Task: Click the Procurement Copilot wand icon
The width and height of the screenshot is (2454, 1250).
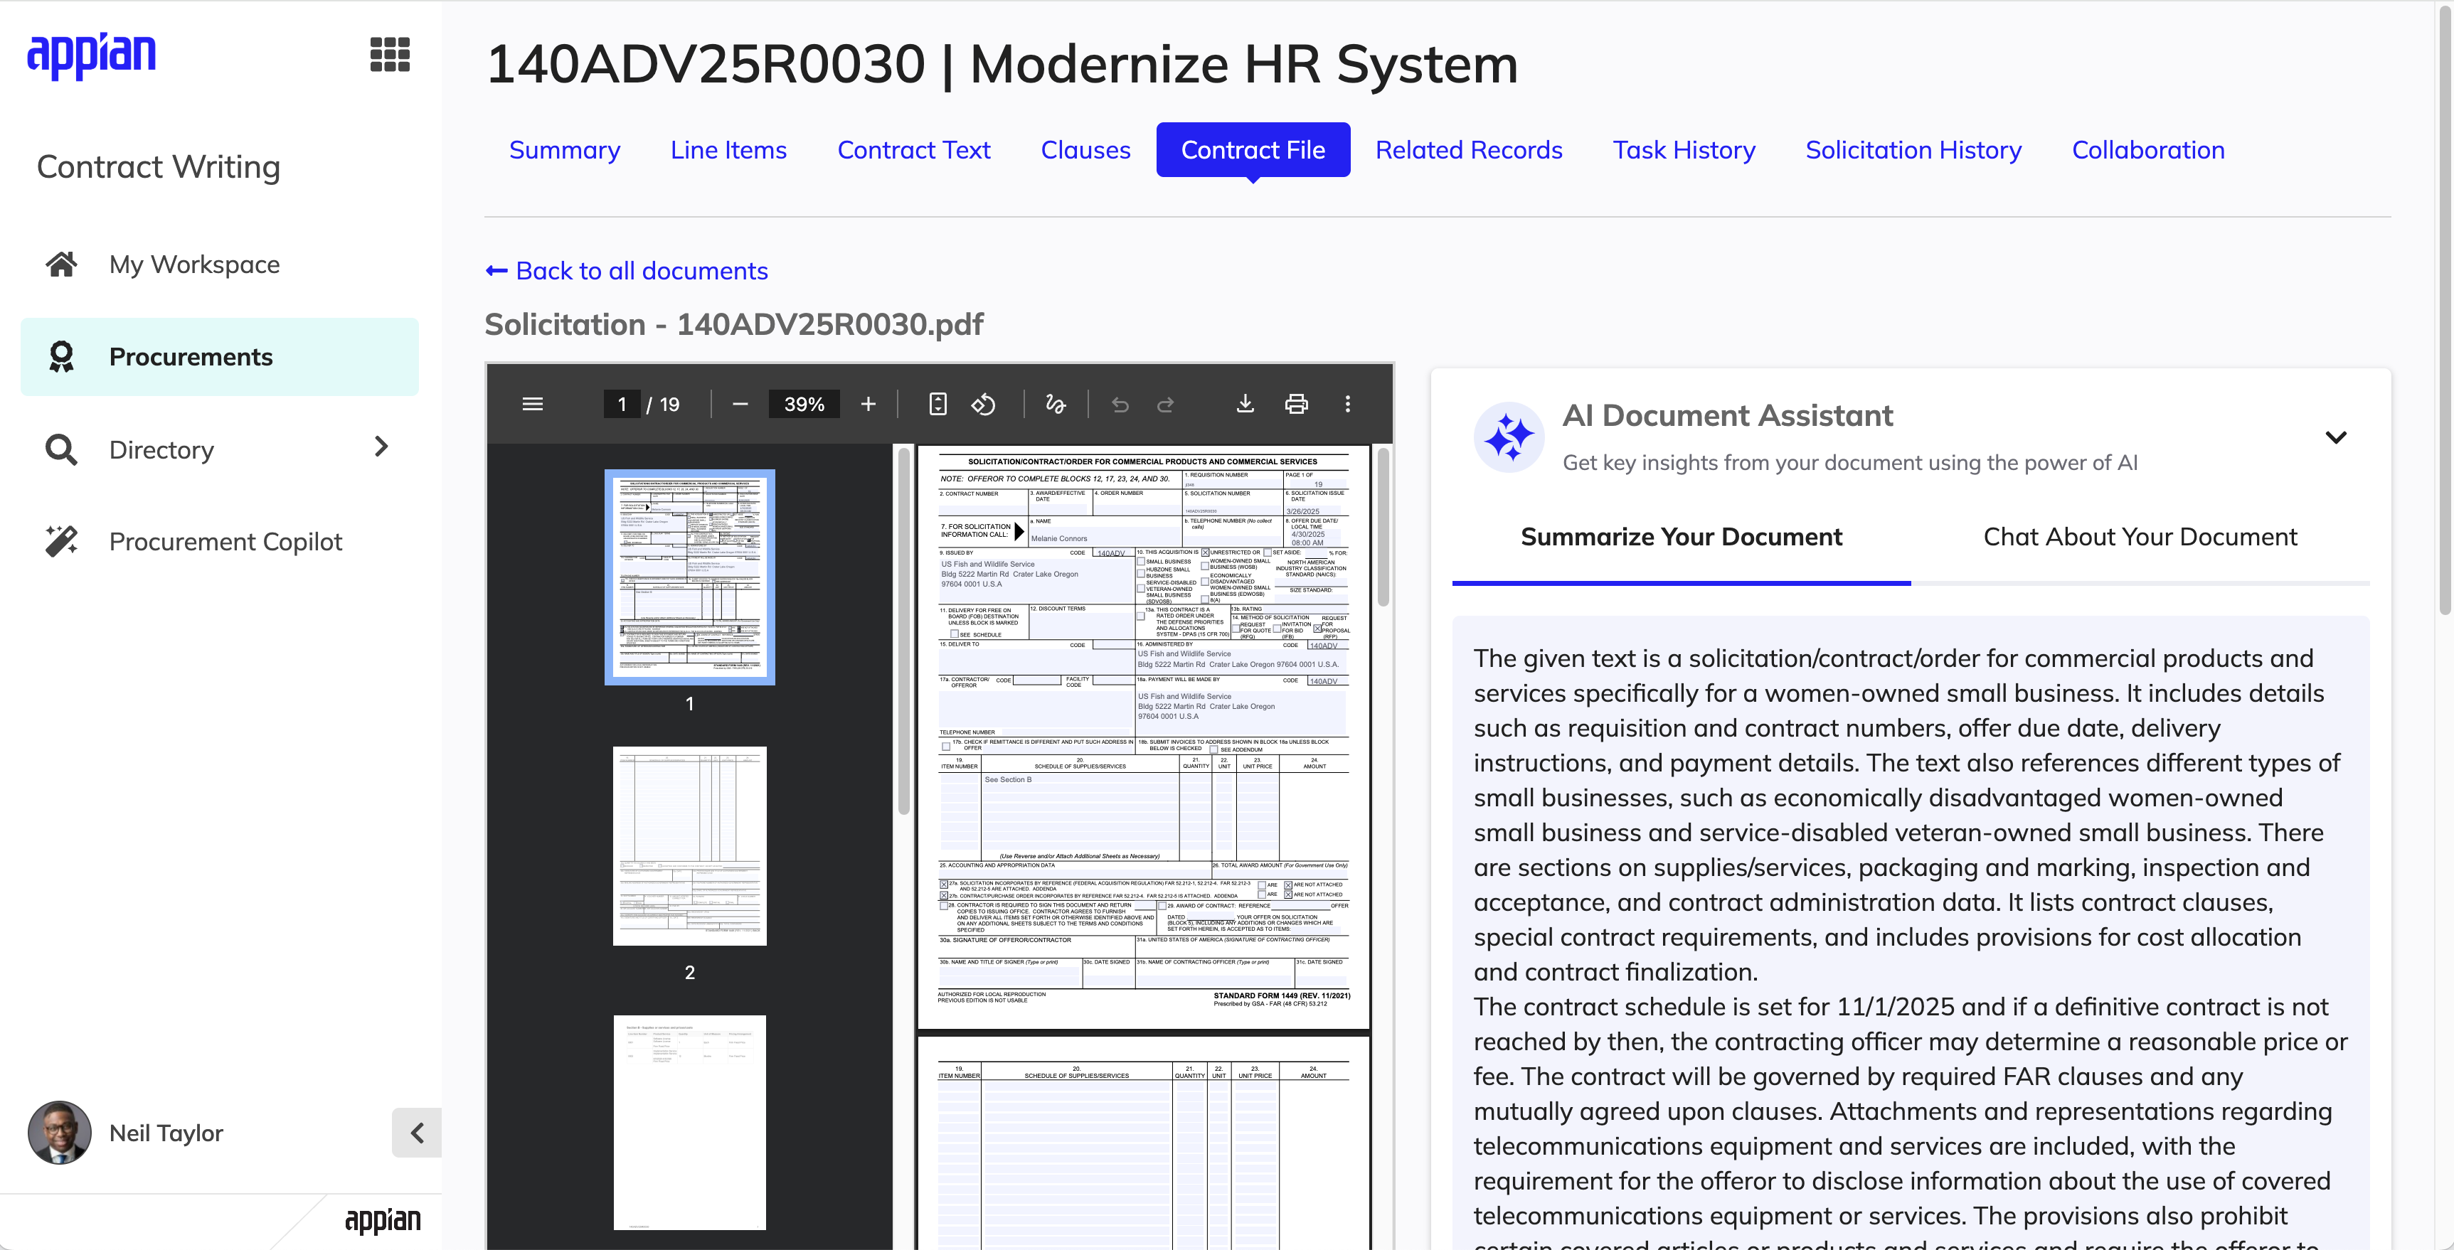Action: pos(62,541)
